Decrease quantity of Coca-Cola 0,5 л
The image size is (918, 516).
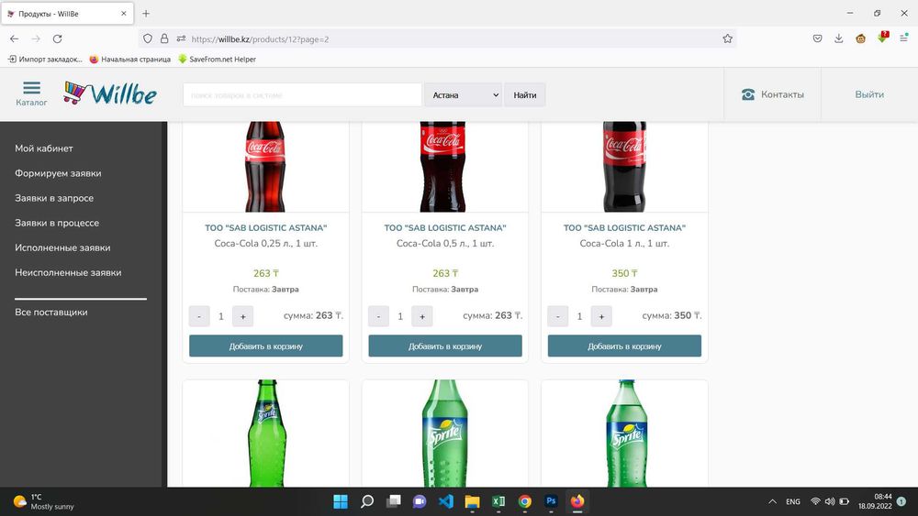[x=378, y=316]
